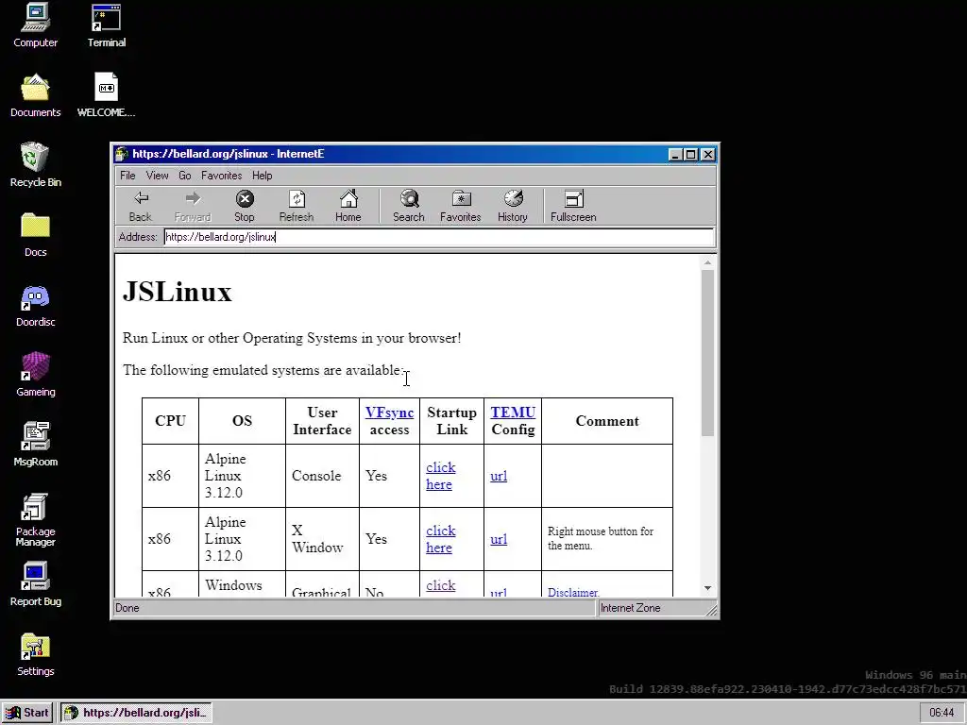Open the View menu

[158, 175]
